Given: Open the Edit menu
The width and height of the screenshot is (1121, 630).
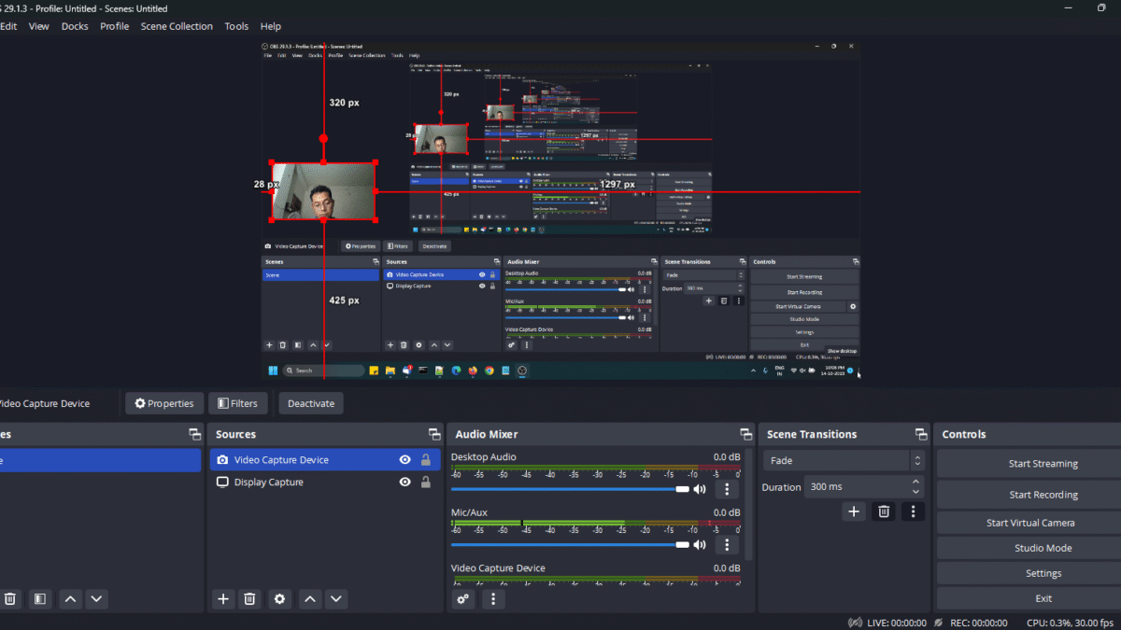Looking at the screenshot, I should click(8, 26).
